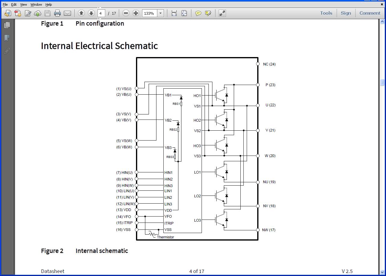Open the zoom level dropdown arrow

tap(161, 13)
